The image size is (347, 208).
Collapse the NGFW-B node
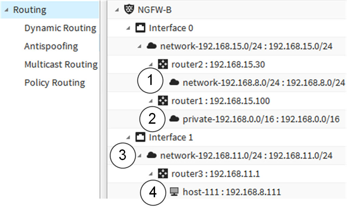(117, 10)
